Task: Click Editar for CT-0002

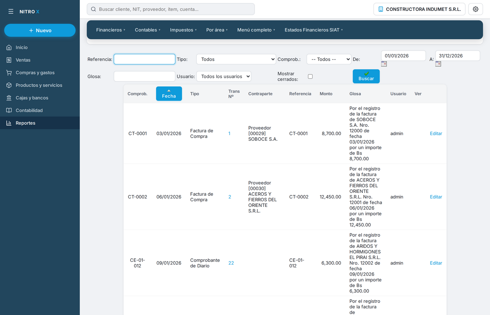Action: (x=436, y=197)
